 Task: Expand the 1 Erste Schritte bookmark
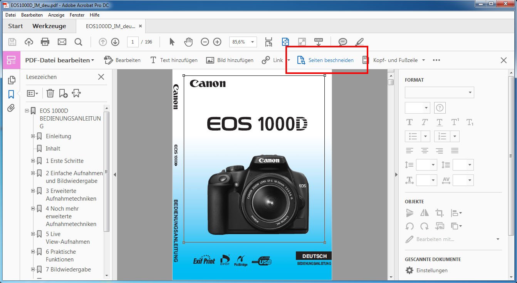tap(33, 161)
